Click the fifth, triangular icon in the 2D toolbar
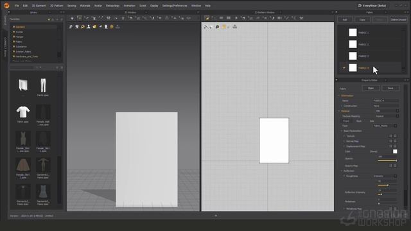The height and width of the screenshot is (231, 411). point(236,18)
